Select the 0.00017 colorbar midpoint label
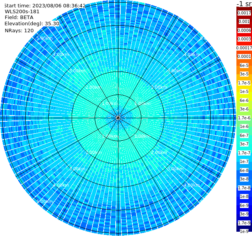The image size is (252, 236). [244, 48]
